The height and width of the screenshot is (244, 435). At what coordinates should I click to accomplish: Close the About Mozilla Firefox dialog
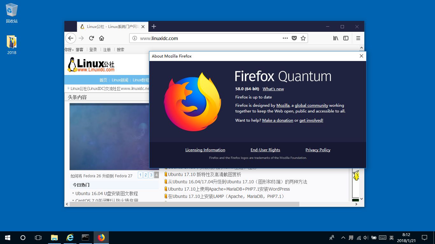click(x=361, y=56)
